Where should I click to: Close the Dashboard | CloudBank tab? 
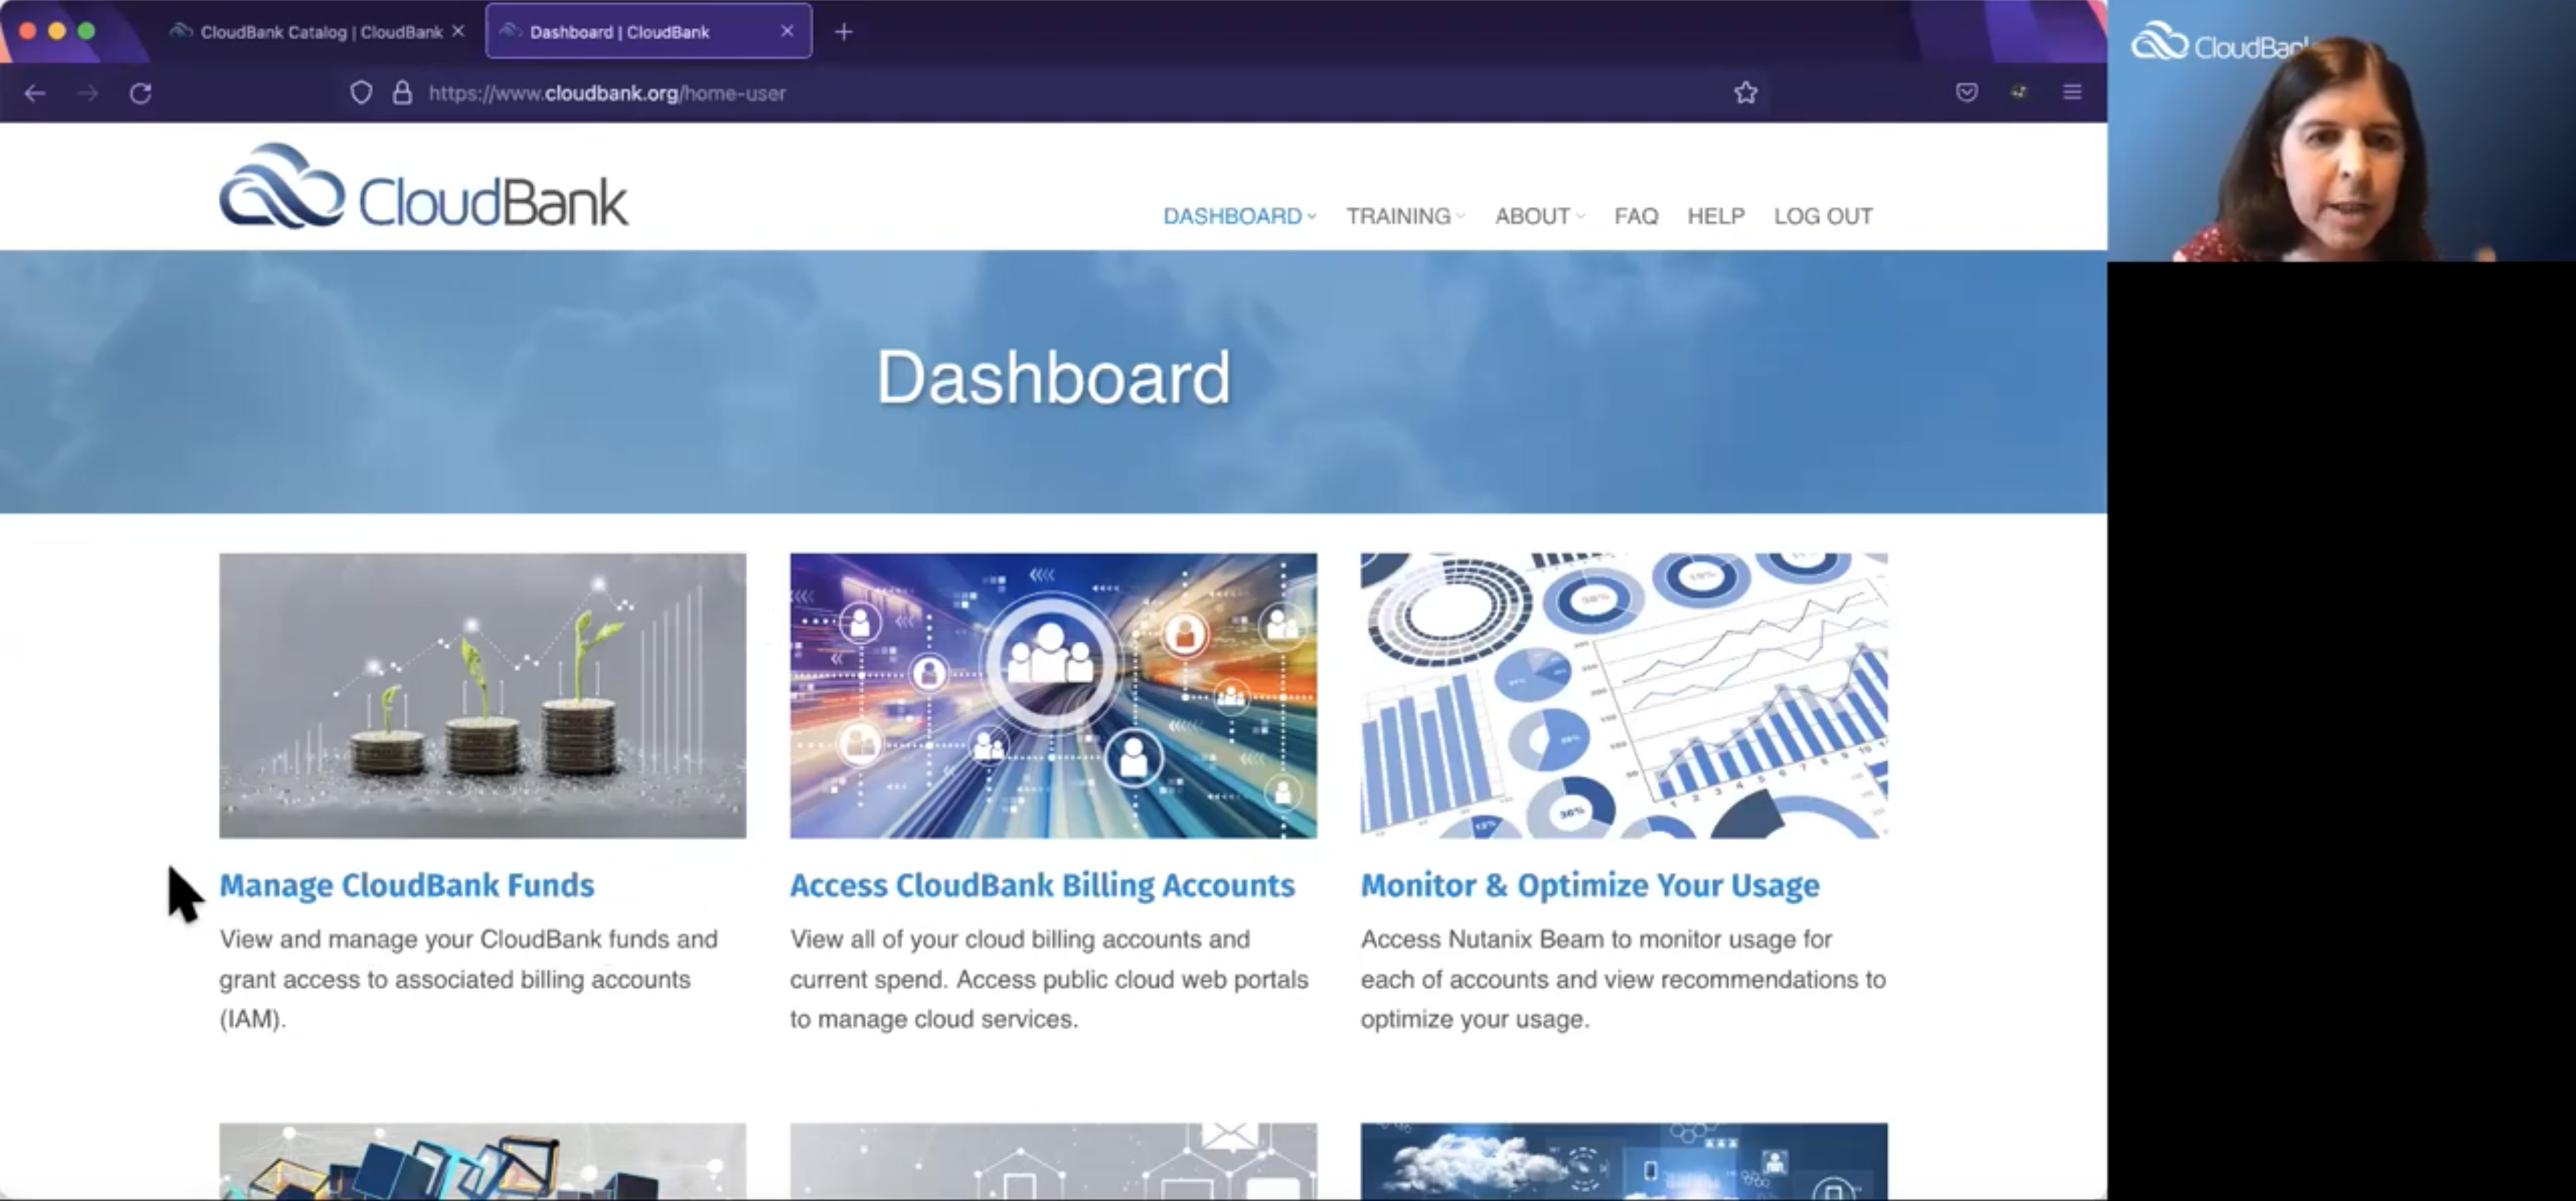(787, 31)
